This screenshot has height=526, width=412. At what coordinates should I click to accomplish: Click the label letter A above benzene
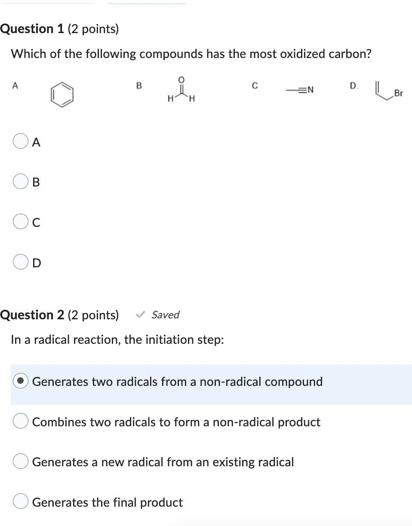(x=15, y=86)
